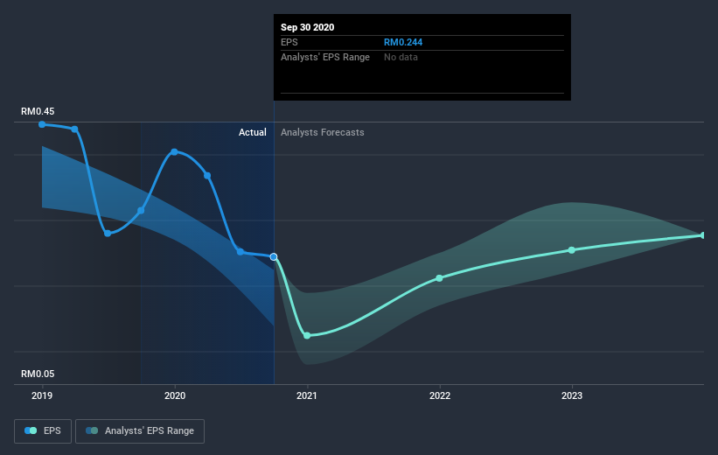Select the early 2019 EPS data point at chart start
This screenshot has width=718, height=455.
42,124
